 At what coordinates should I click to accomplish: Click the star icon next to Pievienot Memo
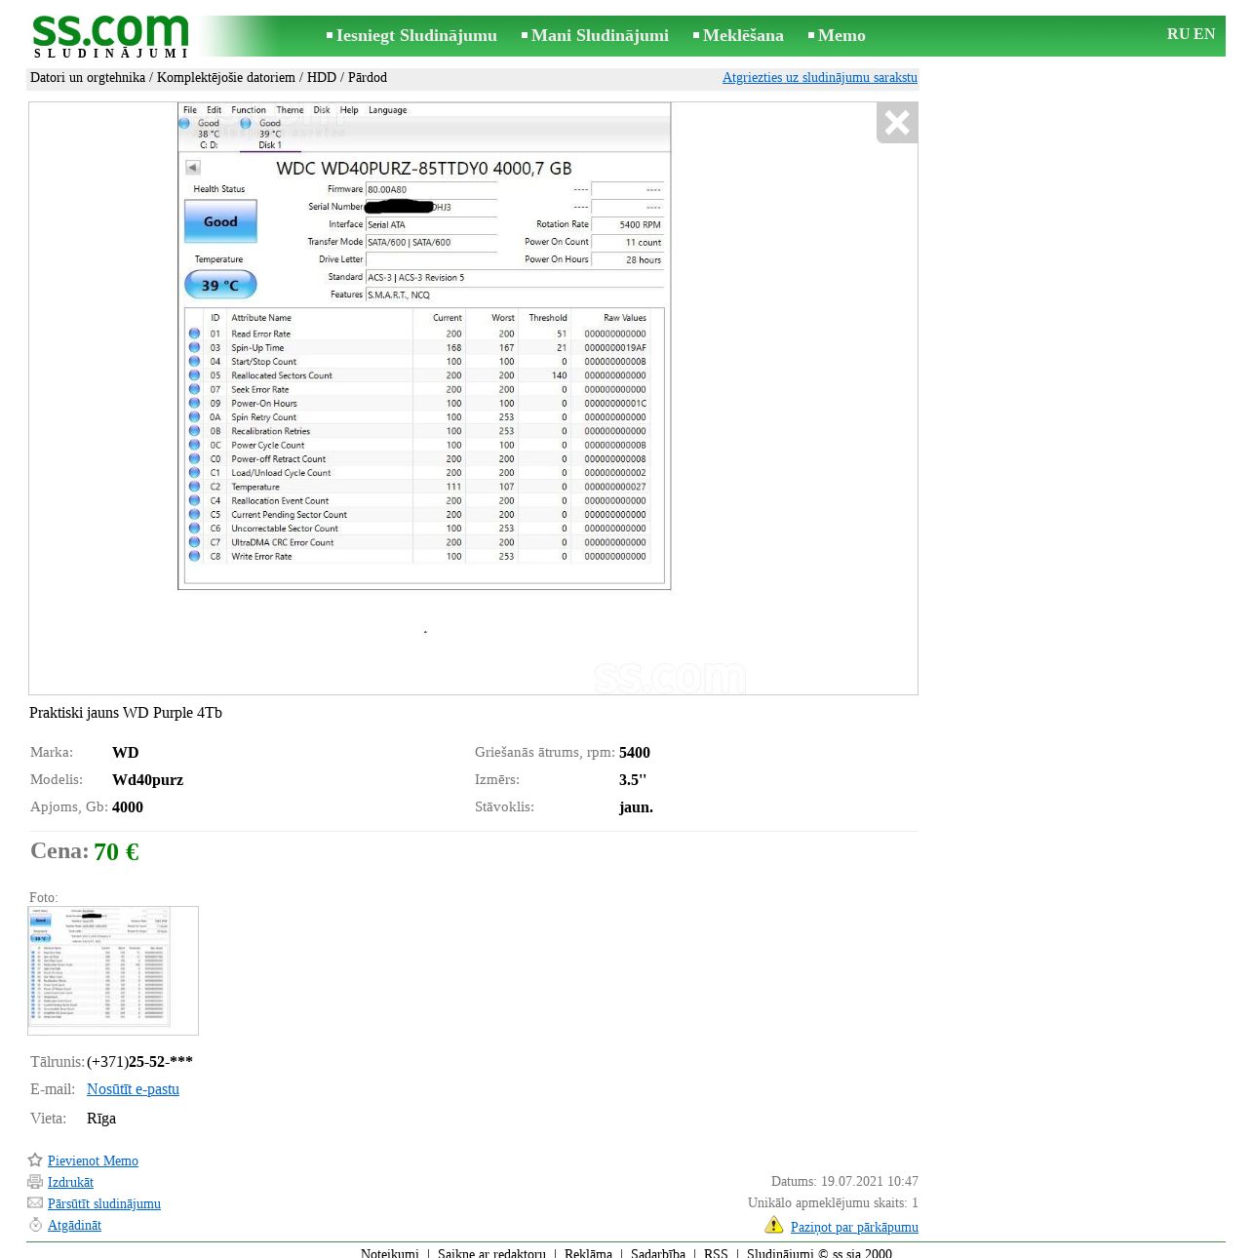click(35, 1160)
